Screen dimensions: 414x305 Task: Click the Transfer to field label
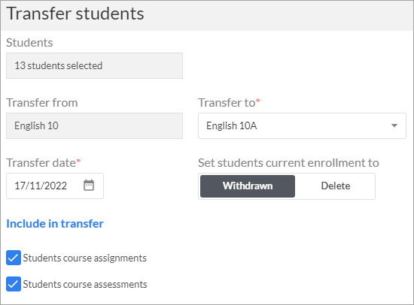tap(227, 103)
